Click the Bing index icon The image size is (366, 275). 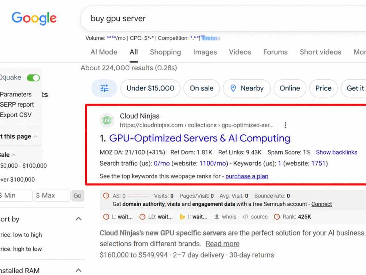pyautogui.click(x=182, y=217)
